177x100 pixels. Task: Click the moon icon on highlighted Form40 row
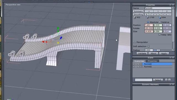[134, 64]
